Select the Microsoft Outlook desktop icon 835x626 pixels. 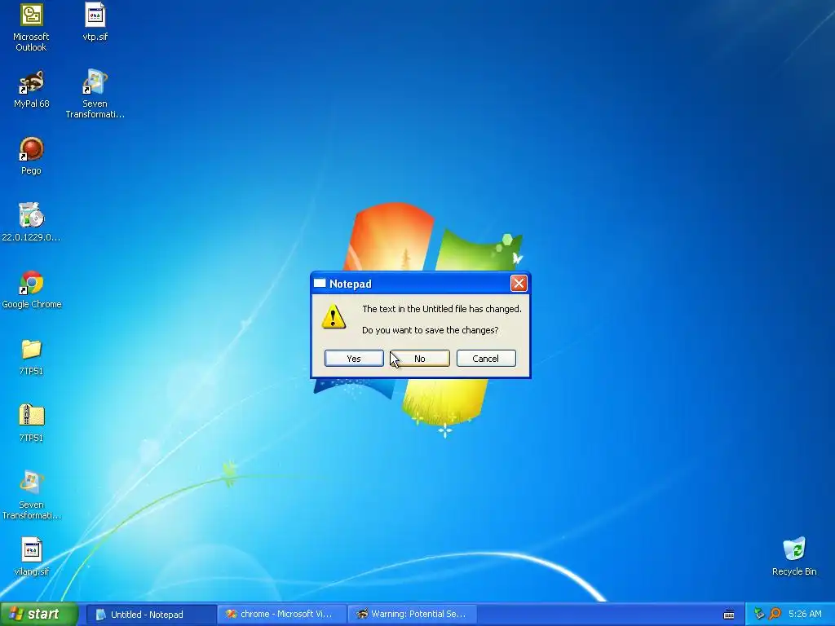point(31,27)
